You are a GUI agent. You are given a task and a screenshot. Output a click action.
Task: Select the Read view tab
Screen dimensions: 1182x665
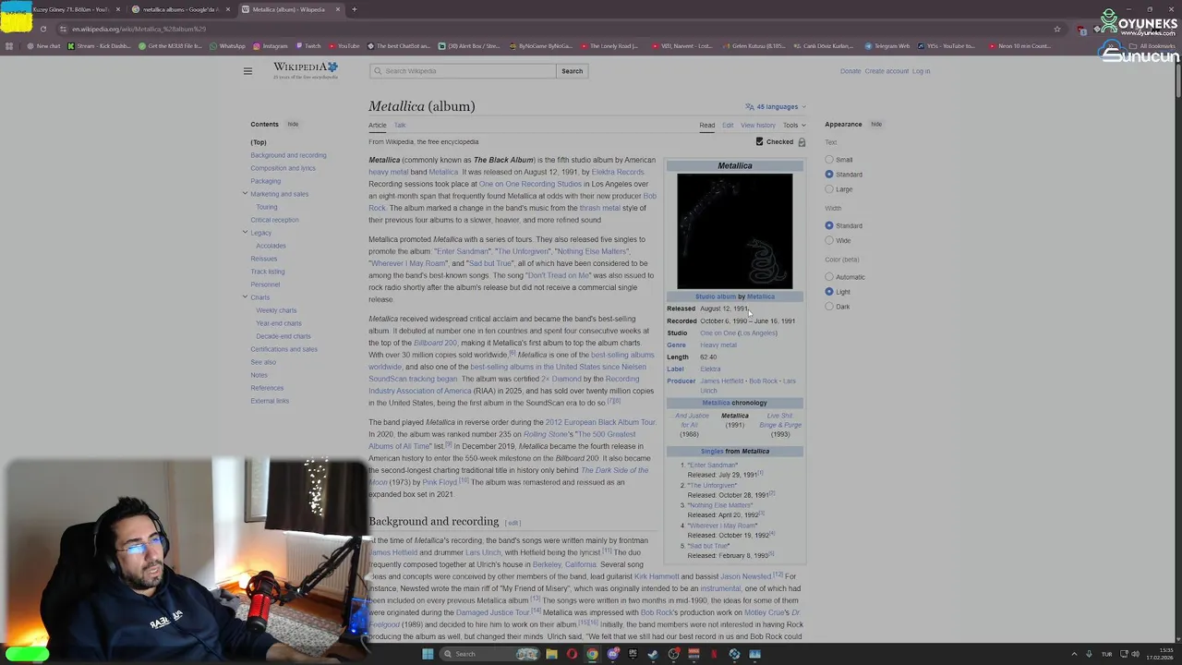click(x=706, y=125)
